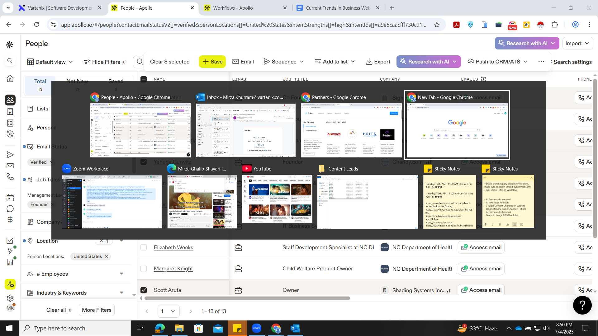598x336 pixels.
Task: Open Zoom from the Windows taskbar
Action: coord(256,328)
